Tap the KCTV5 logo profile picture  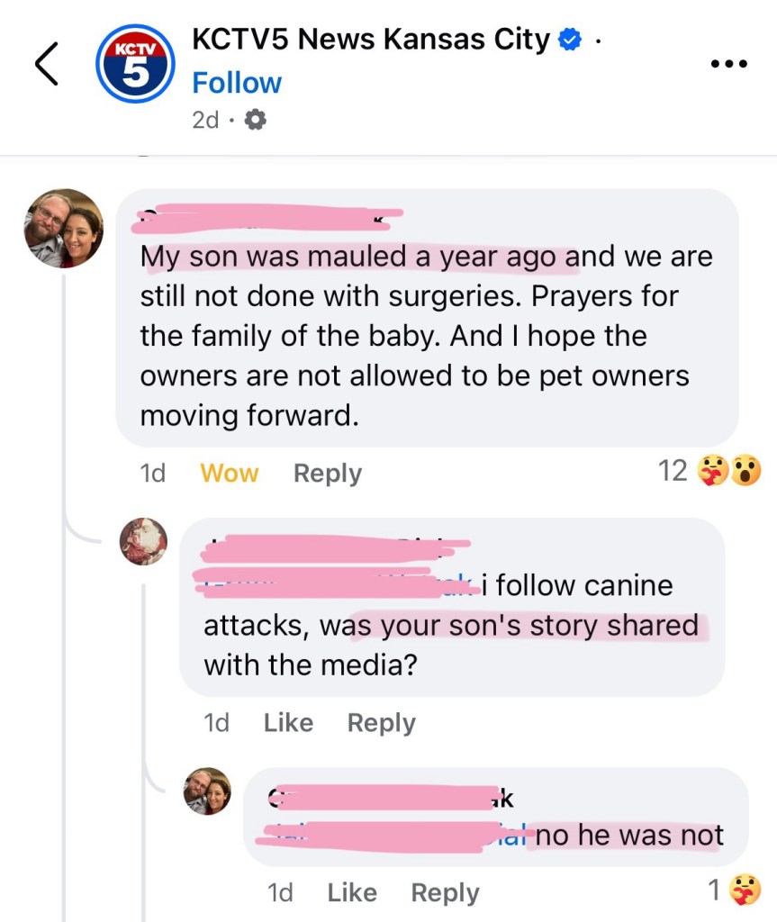coord(134,64)
